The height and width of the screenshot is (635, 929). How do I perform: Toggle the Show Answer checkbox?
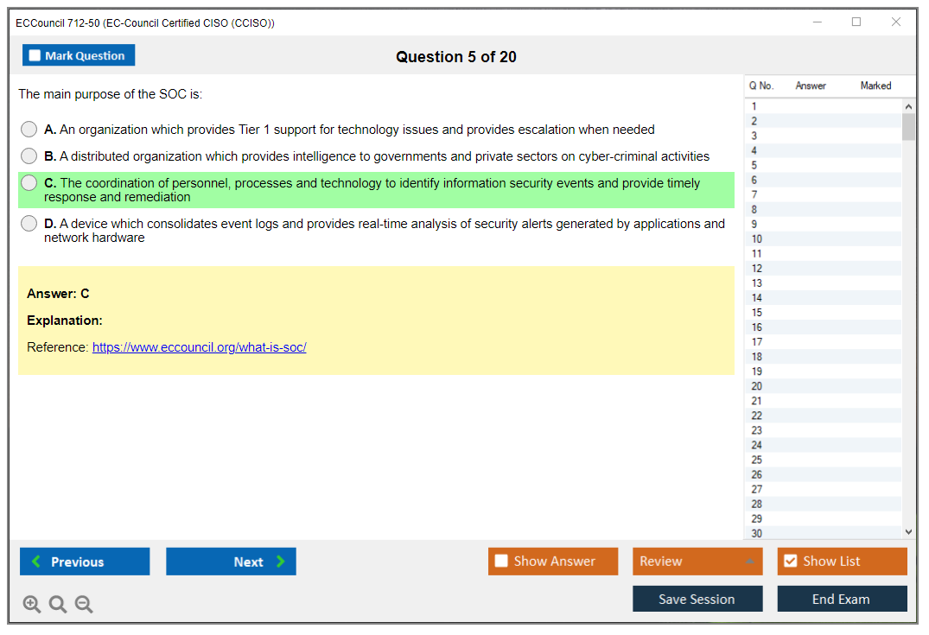[x=502, y=562]
